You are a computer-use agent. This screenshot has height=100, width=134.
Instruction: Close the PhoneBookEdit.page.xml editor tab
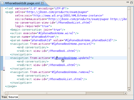pos(42,3)
